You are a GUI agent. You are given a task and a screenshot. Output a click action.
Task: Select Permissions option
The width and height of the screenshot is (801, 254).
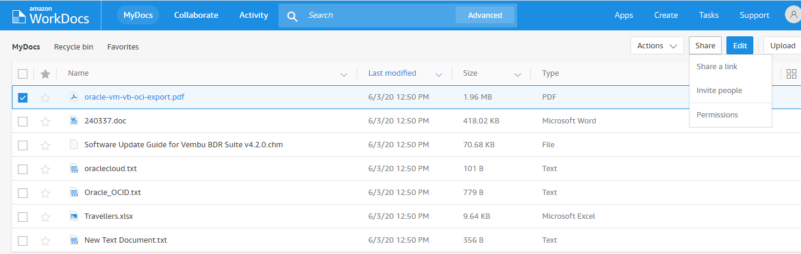[718, 115]
